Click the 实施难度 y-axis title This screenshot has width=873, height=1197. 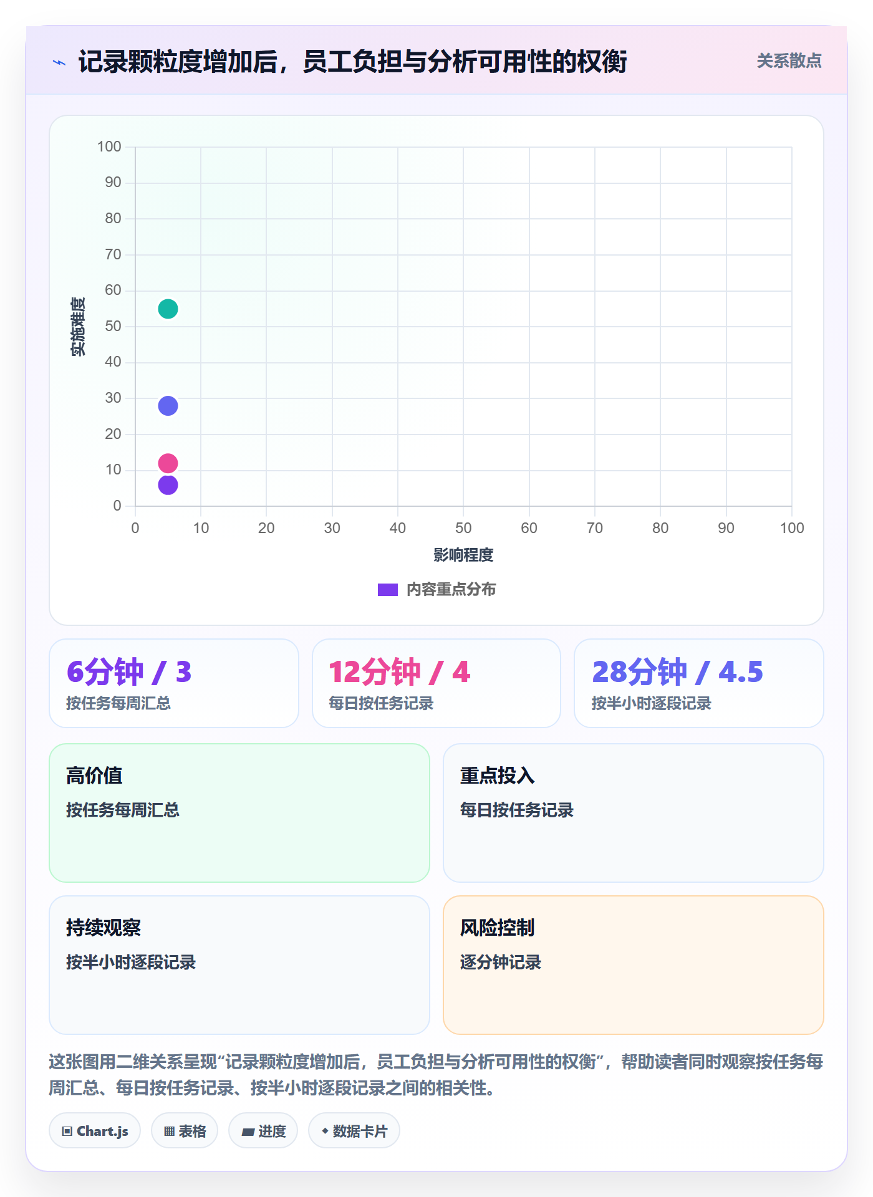click(78, 327)
